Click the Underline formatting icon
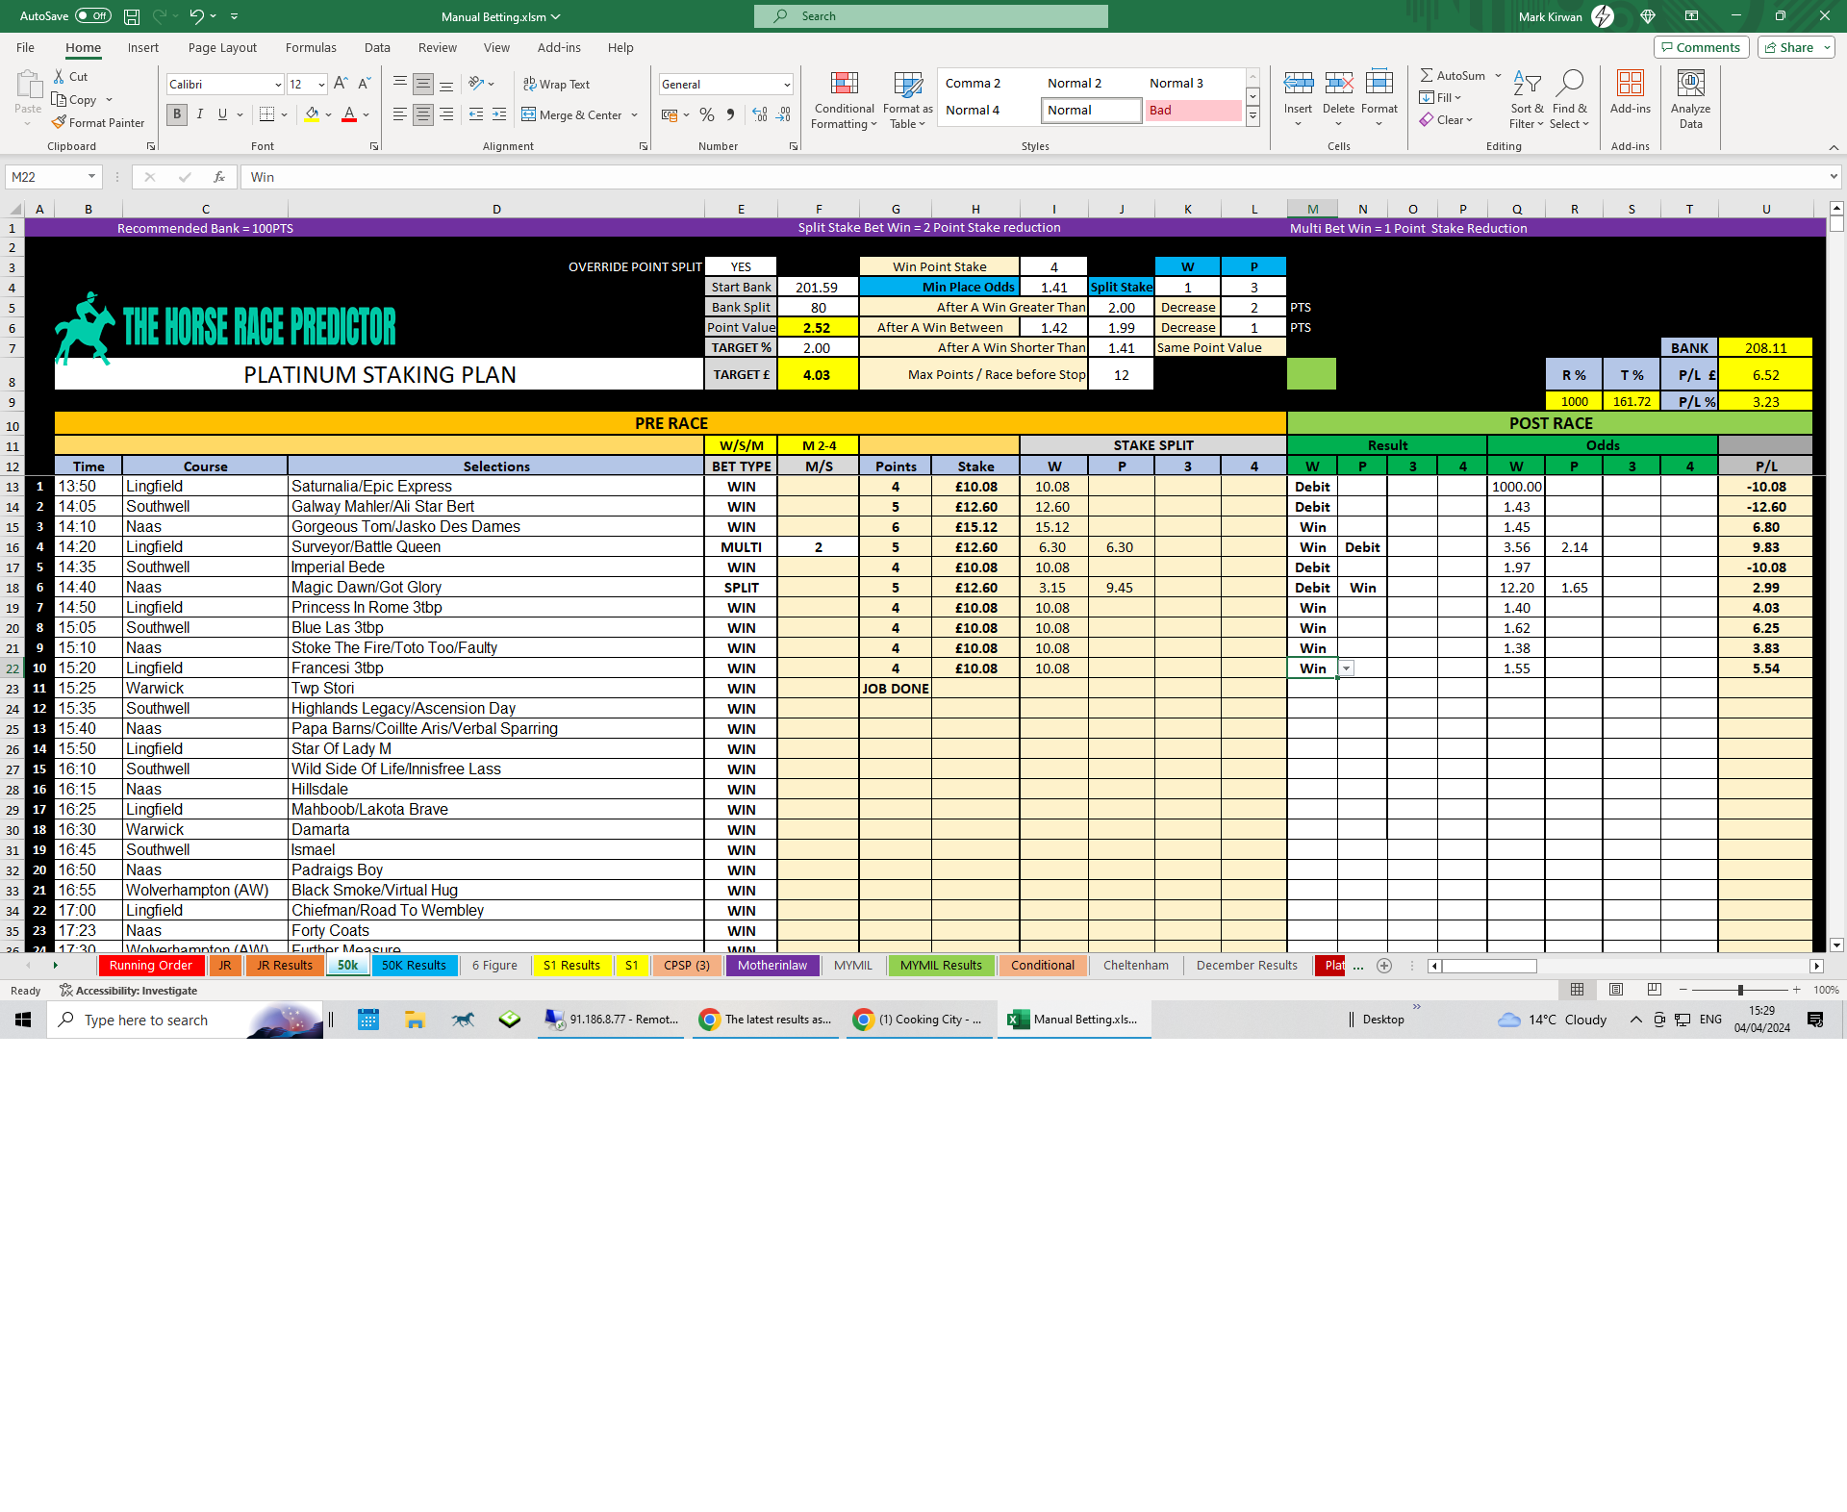The image size is (1847, 1512). click(222, 114)
